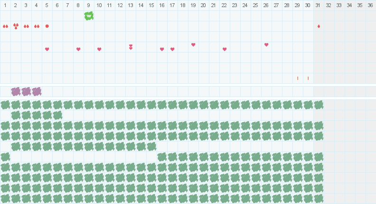
Task: Select the purple scribble mark on day 2
Action: point(16,91)
